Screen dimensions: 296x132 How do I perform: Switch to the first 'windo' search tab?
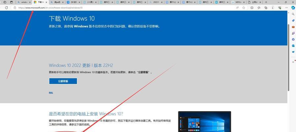point(24,2)
